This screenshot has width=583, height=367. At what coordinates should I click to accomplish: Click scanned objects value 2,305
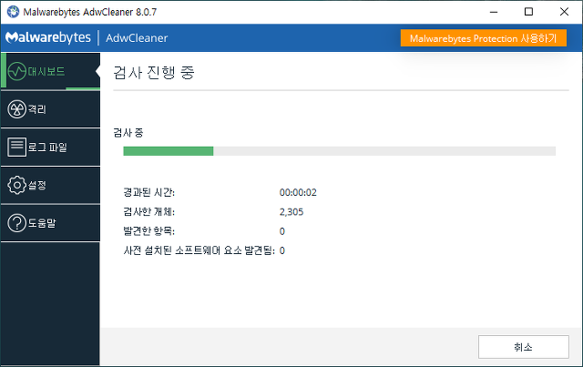coord(291,212)
